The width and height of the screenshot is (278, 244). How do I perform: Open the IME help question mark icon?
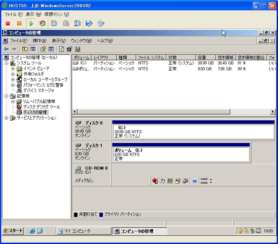tap(195, 181)
